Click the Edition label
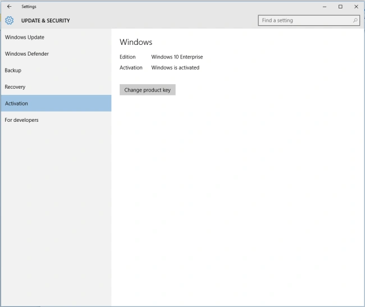 click(127, 57)
